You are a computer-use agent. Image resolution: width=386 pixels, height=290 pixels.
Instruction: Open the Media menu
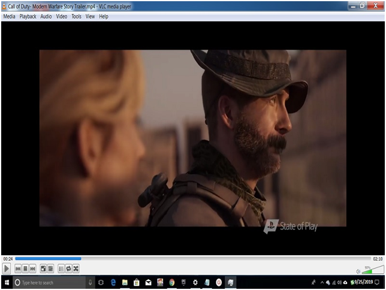[x=10, y=17]
